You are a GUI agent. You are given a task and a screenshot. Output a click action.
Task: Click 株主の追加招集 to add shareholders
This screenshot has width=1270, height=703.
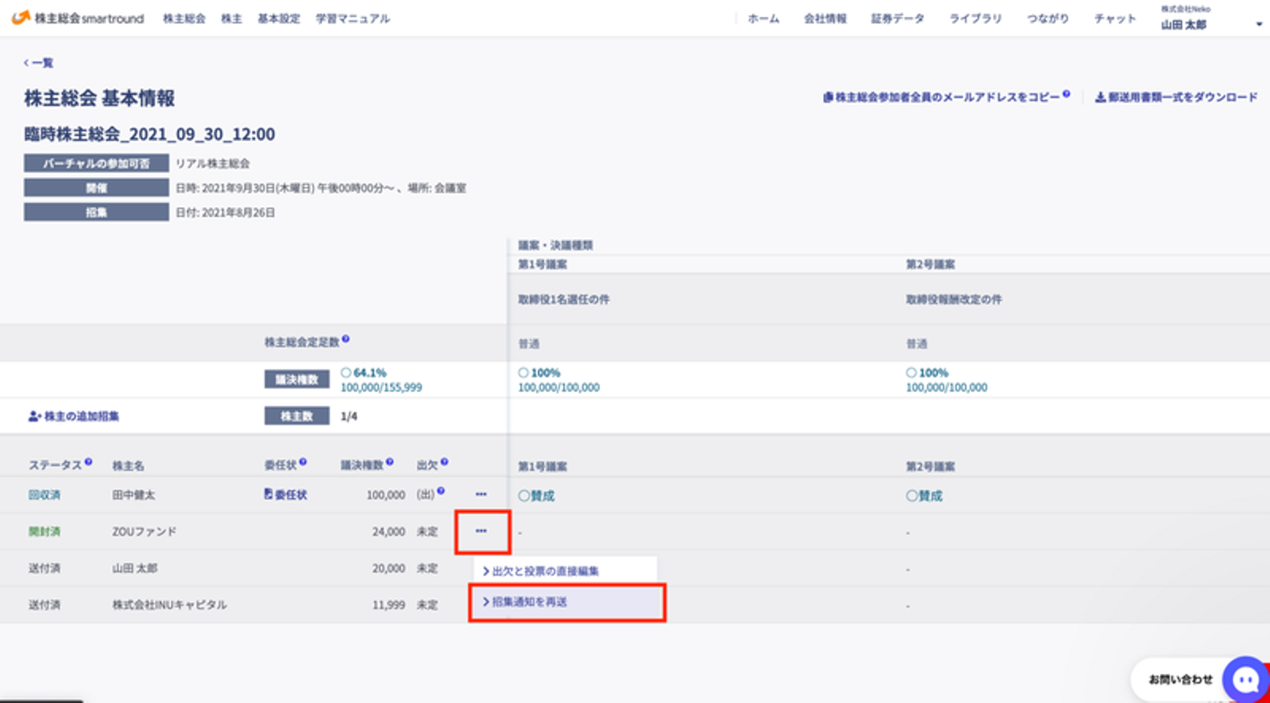(73, 416)
